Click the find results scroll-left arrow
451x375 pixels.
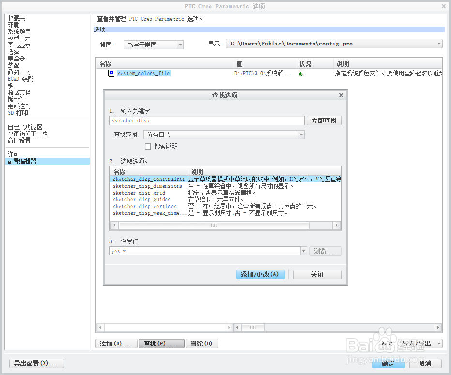coord(114,225)
